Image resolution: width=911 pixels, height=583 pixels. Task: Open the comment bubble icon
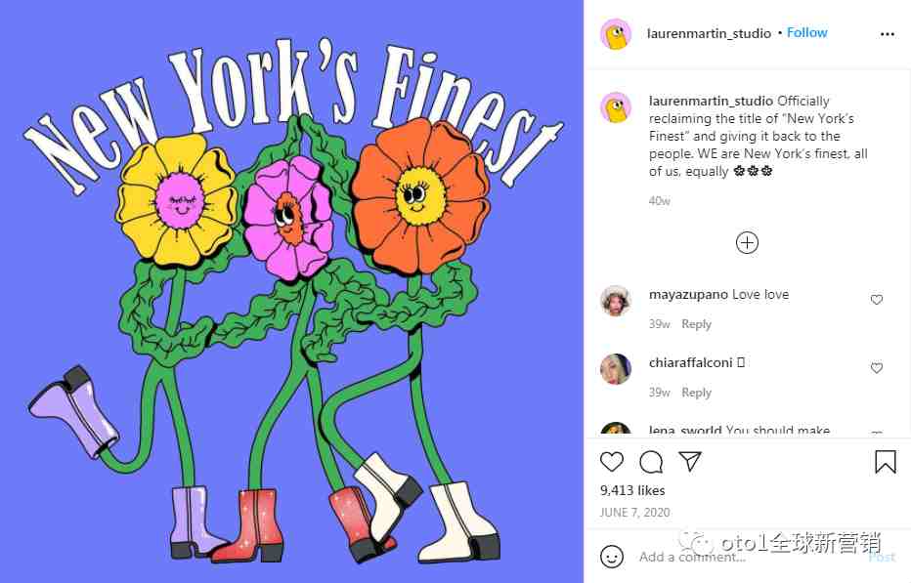click(651, 462)
